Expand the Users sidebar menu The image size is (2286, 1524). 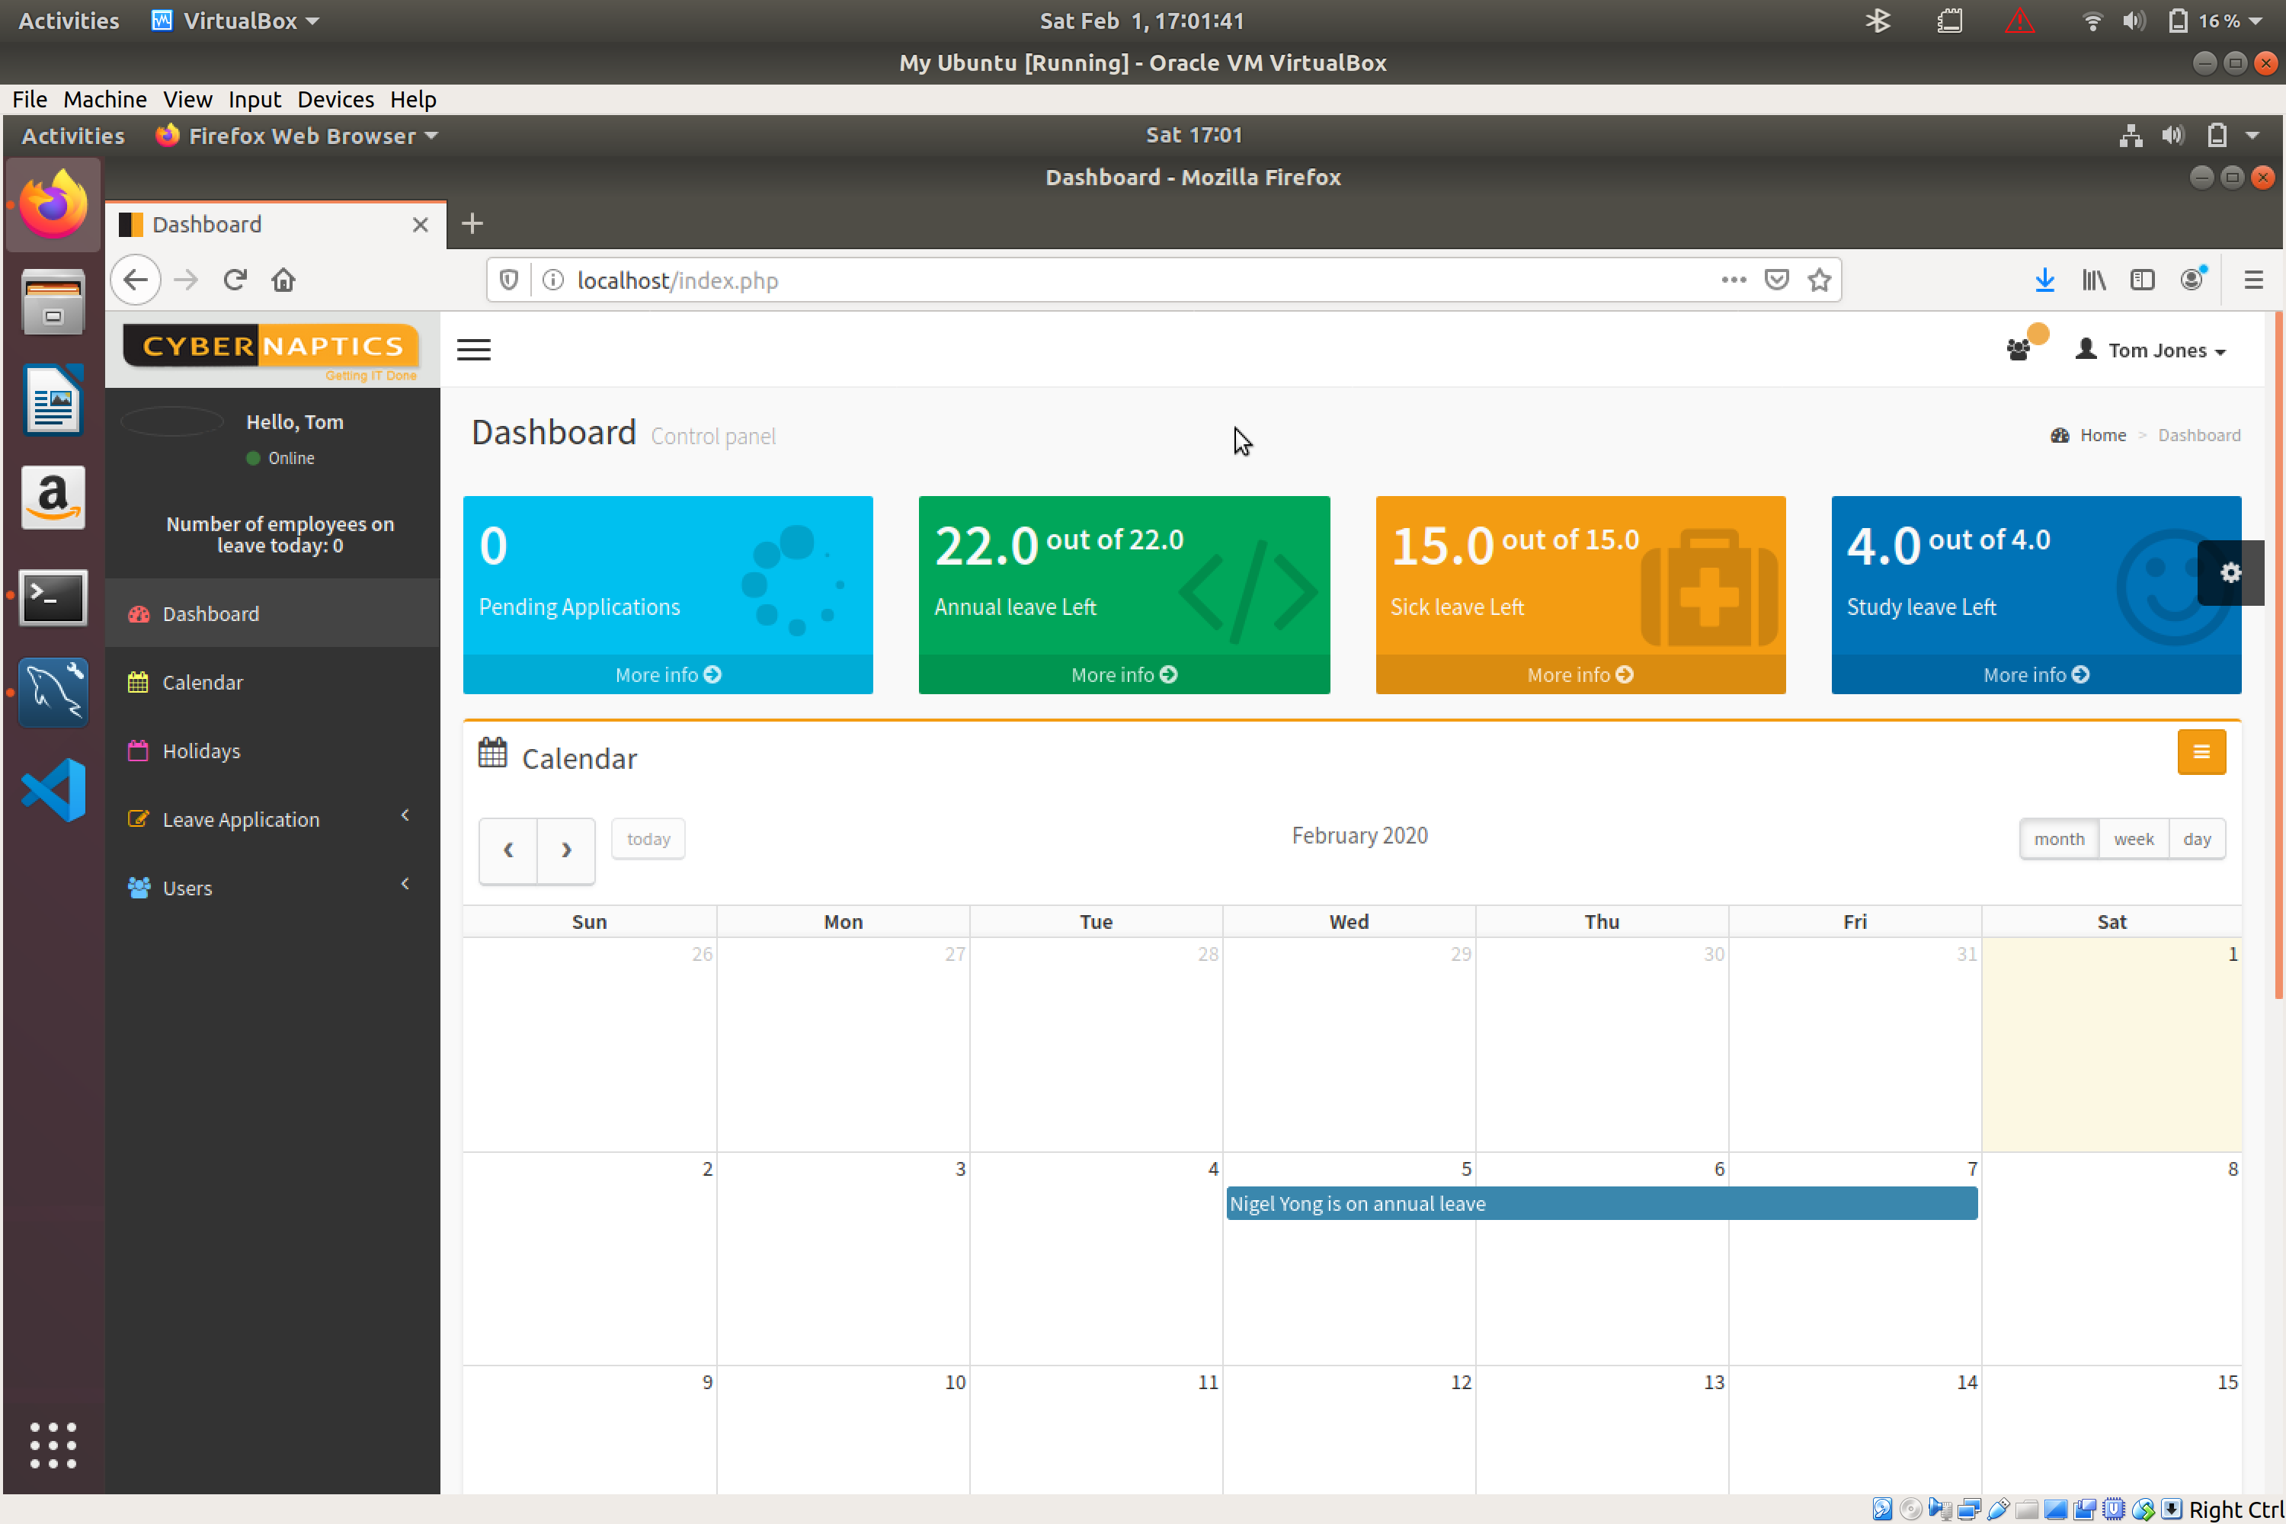click(x=187, y=888)
